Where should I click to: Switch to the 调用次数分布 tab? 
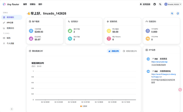click(x=130, y=51)
